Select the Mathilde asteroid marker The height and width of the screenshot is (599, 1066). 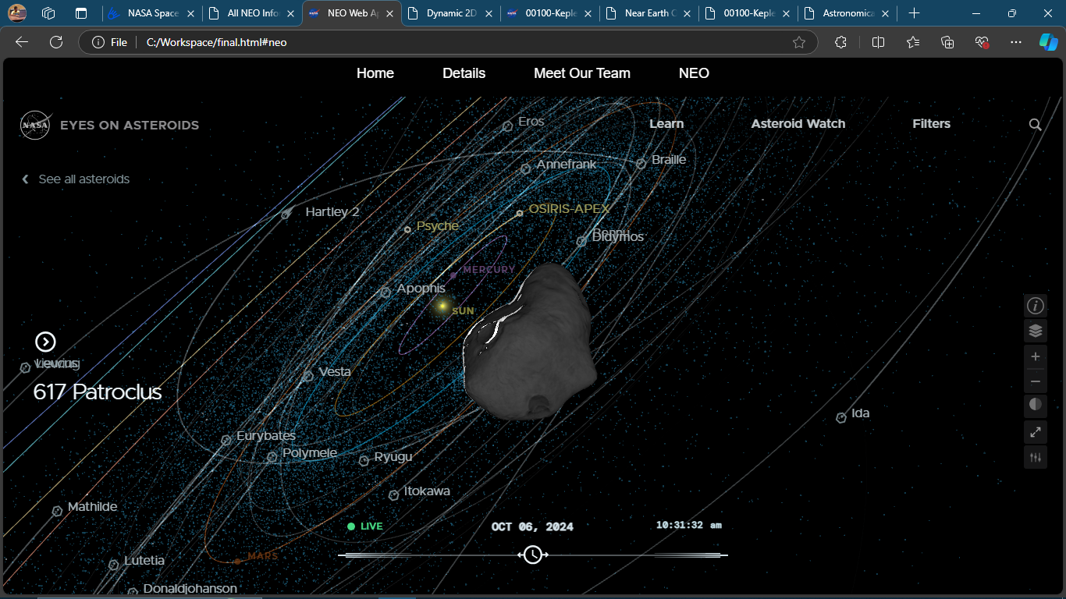pyautogui.click(x=57, y=512)
